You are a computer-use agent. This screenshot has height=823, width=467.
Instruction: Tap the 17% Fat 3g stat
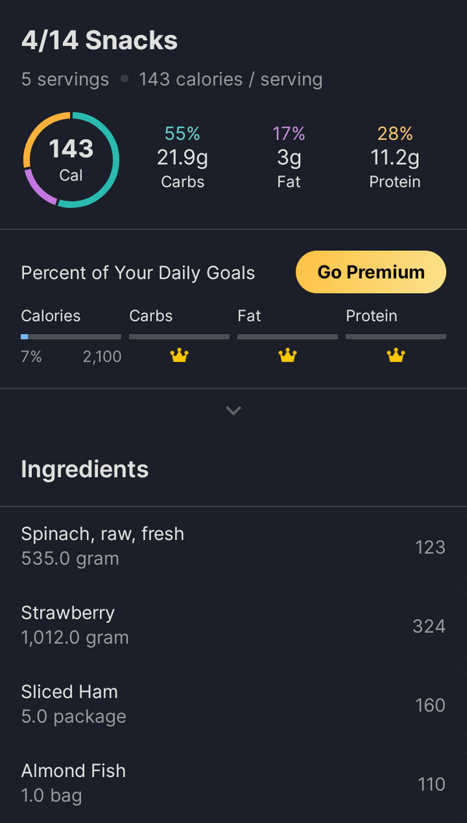click(x=289, y=157)
